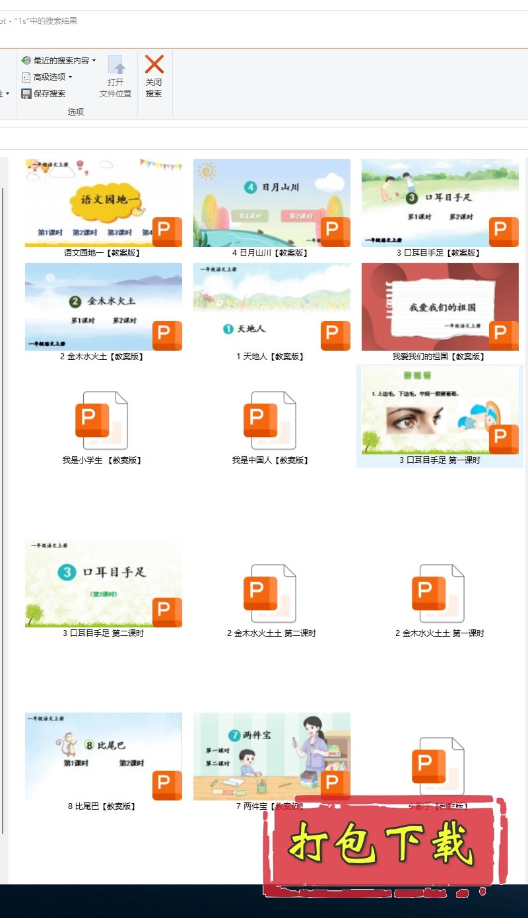Select the 我是小学生【教案版】PowerPoint file icon
Screen dimensions: 528x918
pos(102,421)
